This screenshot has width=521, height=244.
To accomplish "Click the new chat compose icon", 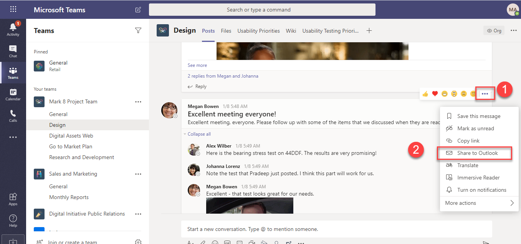I will tap(138, 10).
